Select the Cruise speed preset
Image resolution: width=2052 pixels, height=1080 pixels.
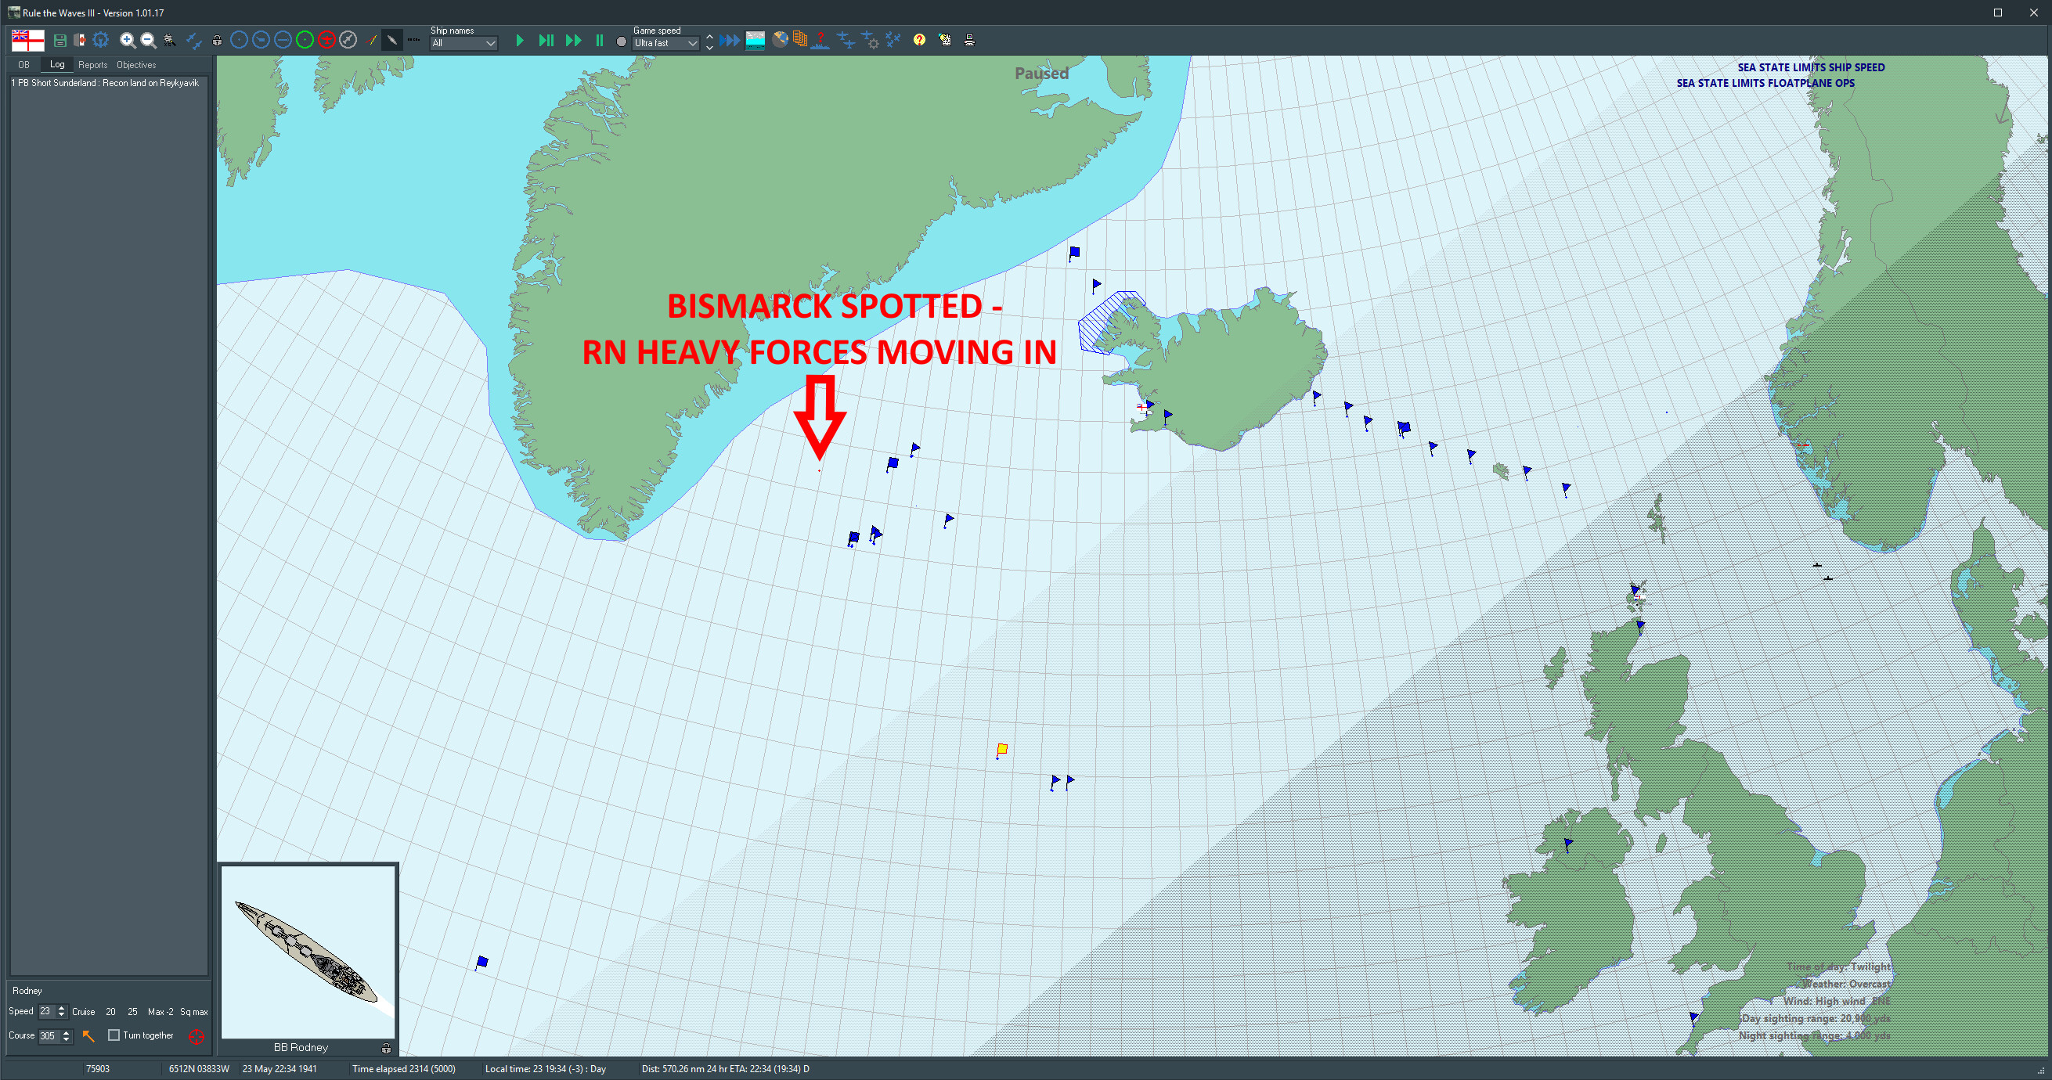point(83,1011)
